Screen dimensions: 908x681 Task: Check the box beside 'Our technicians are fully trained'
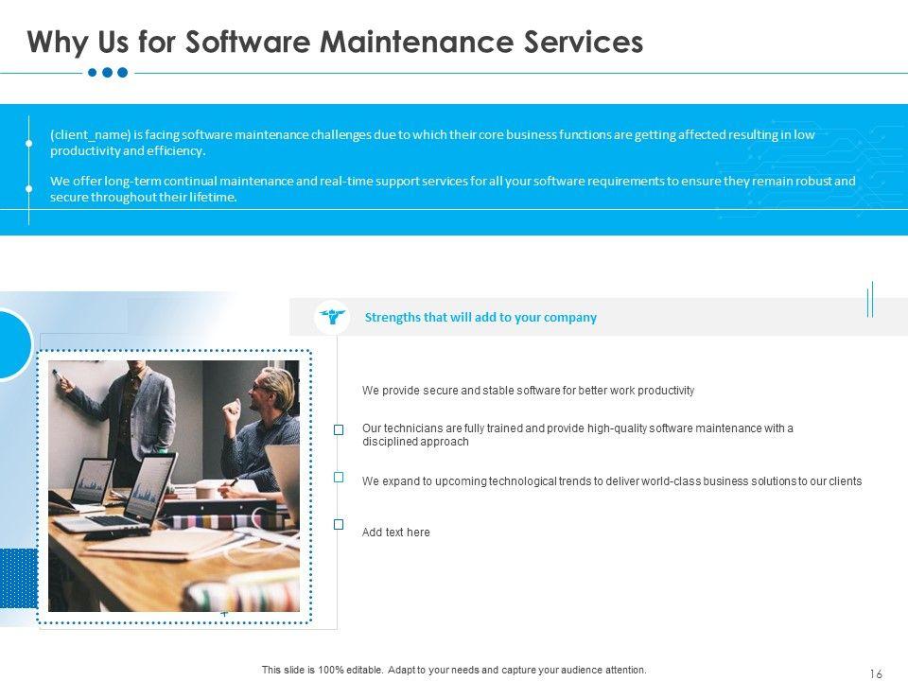(339, 430)
